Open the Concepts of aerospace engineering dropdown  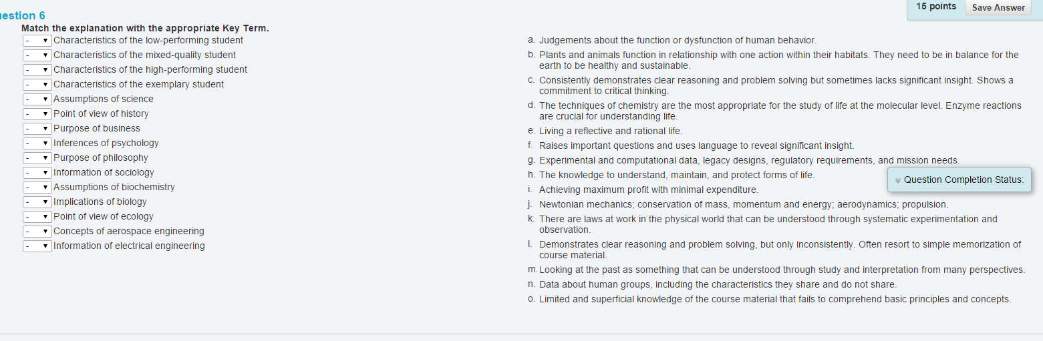(x=37, y=232)
